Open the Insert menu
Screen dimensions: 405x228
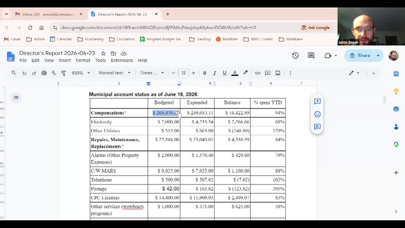(65, 60)
